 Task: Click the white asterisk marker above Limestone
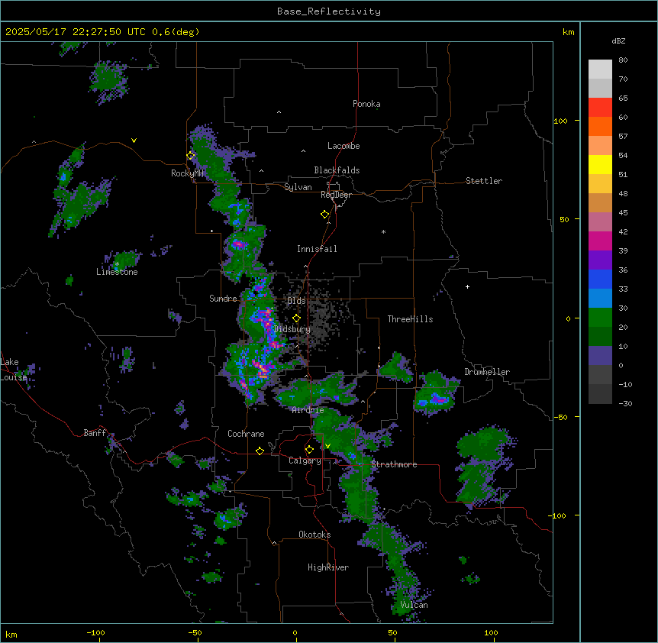click(x=117, y=264)
